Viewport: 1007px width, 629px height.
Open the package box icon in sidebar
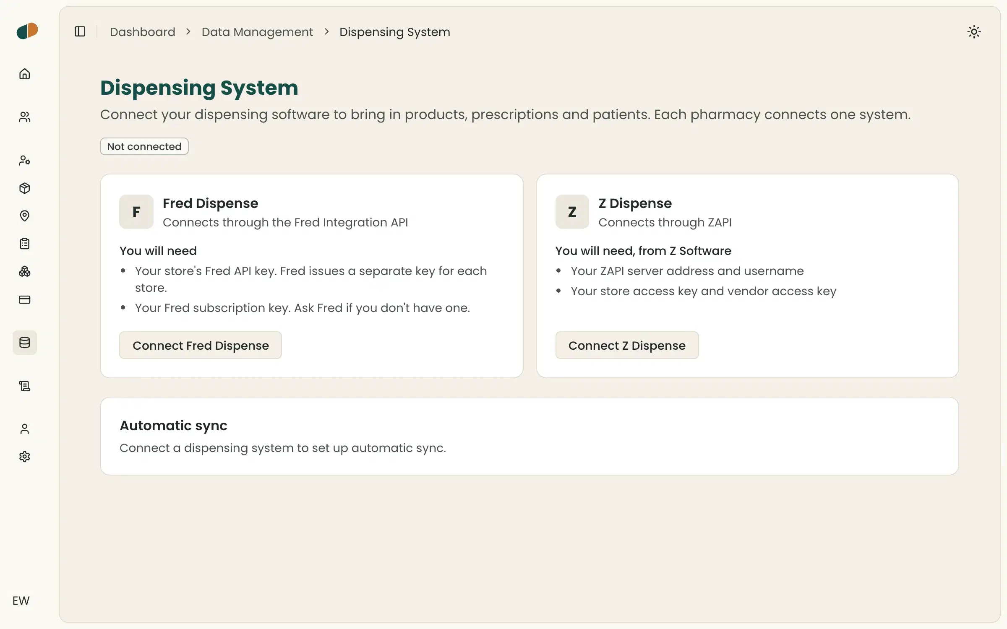coord(25,188)
